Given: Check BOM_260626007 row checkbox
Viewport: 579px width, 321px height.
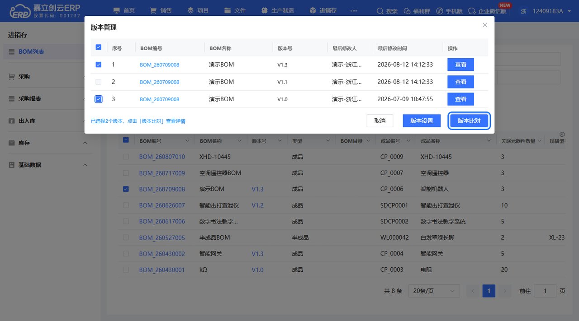Looking at the screenshot, I should (126, 205).
